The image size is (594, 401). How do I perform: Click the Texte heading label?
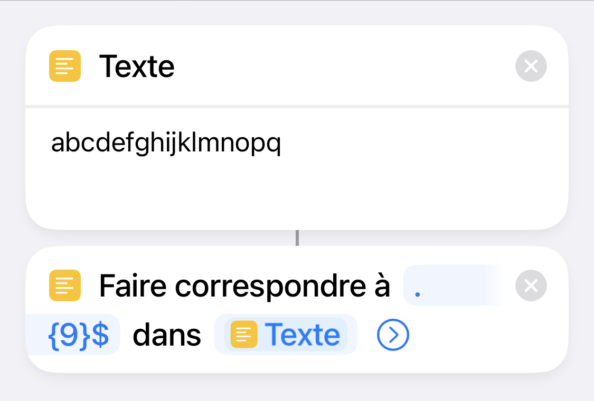tap(137, 66)
